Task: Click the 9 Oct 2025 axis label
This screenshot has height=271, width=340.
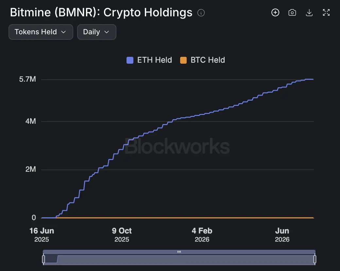Action: coord(122,235)
